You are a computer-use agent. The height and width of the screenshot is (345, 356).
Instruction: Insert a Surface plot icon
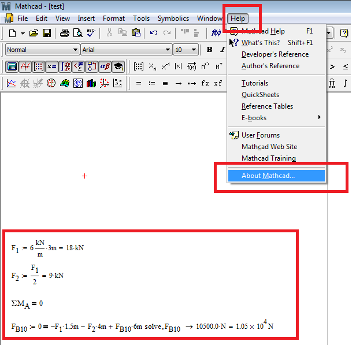[65, 83]
